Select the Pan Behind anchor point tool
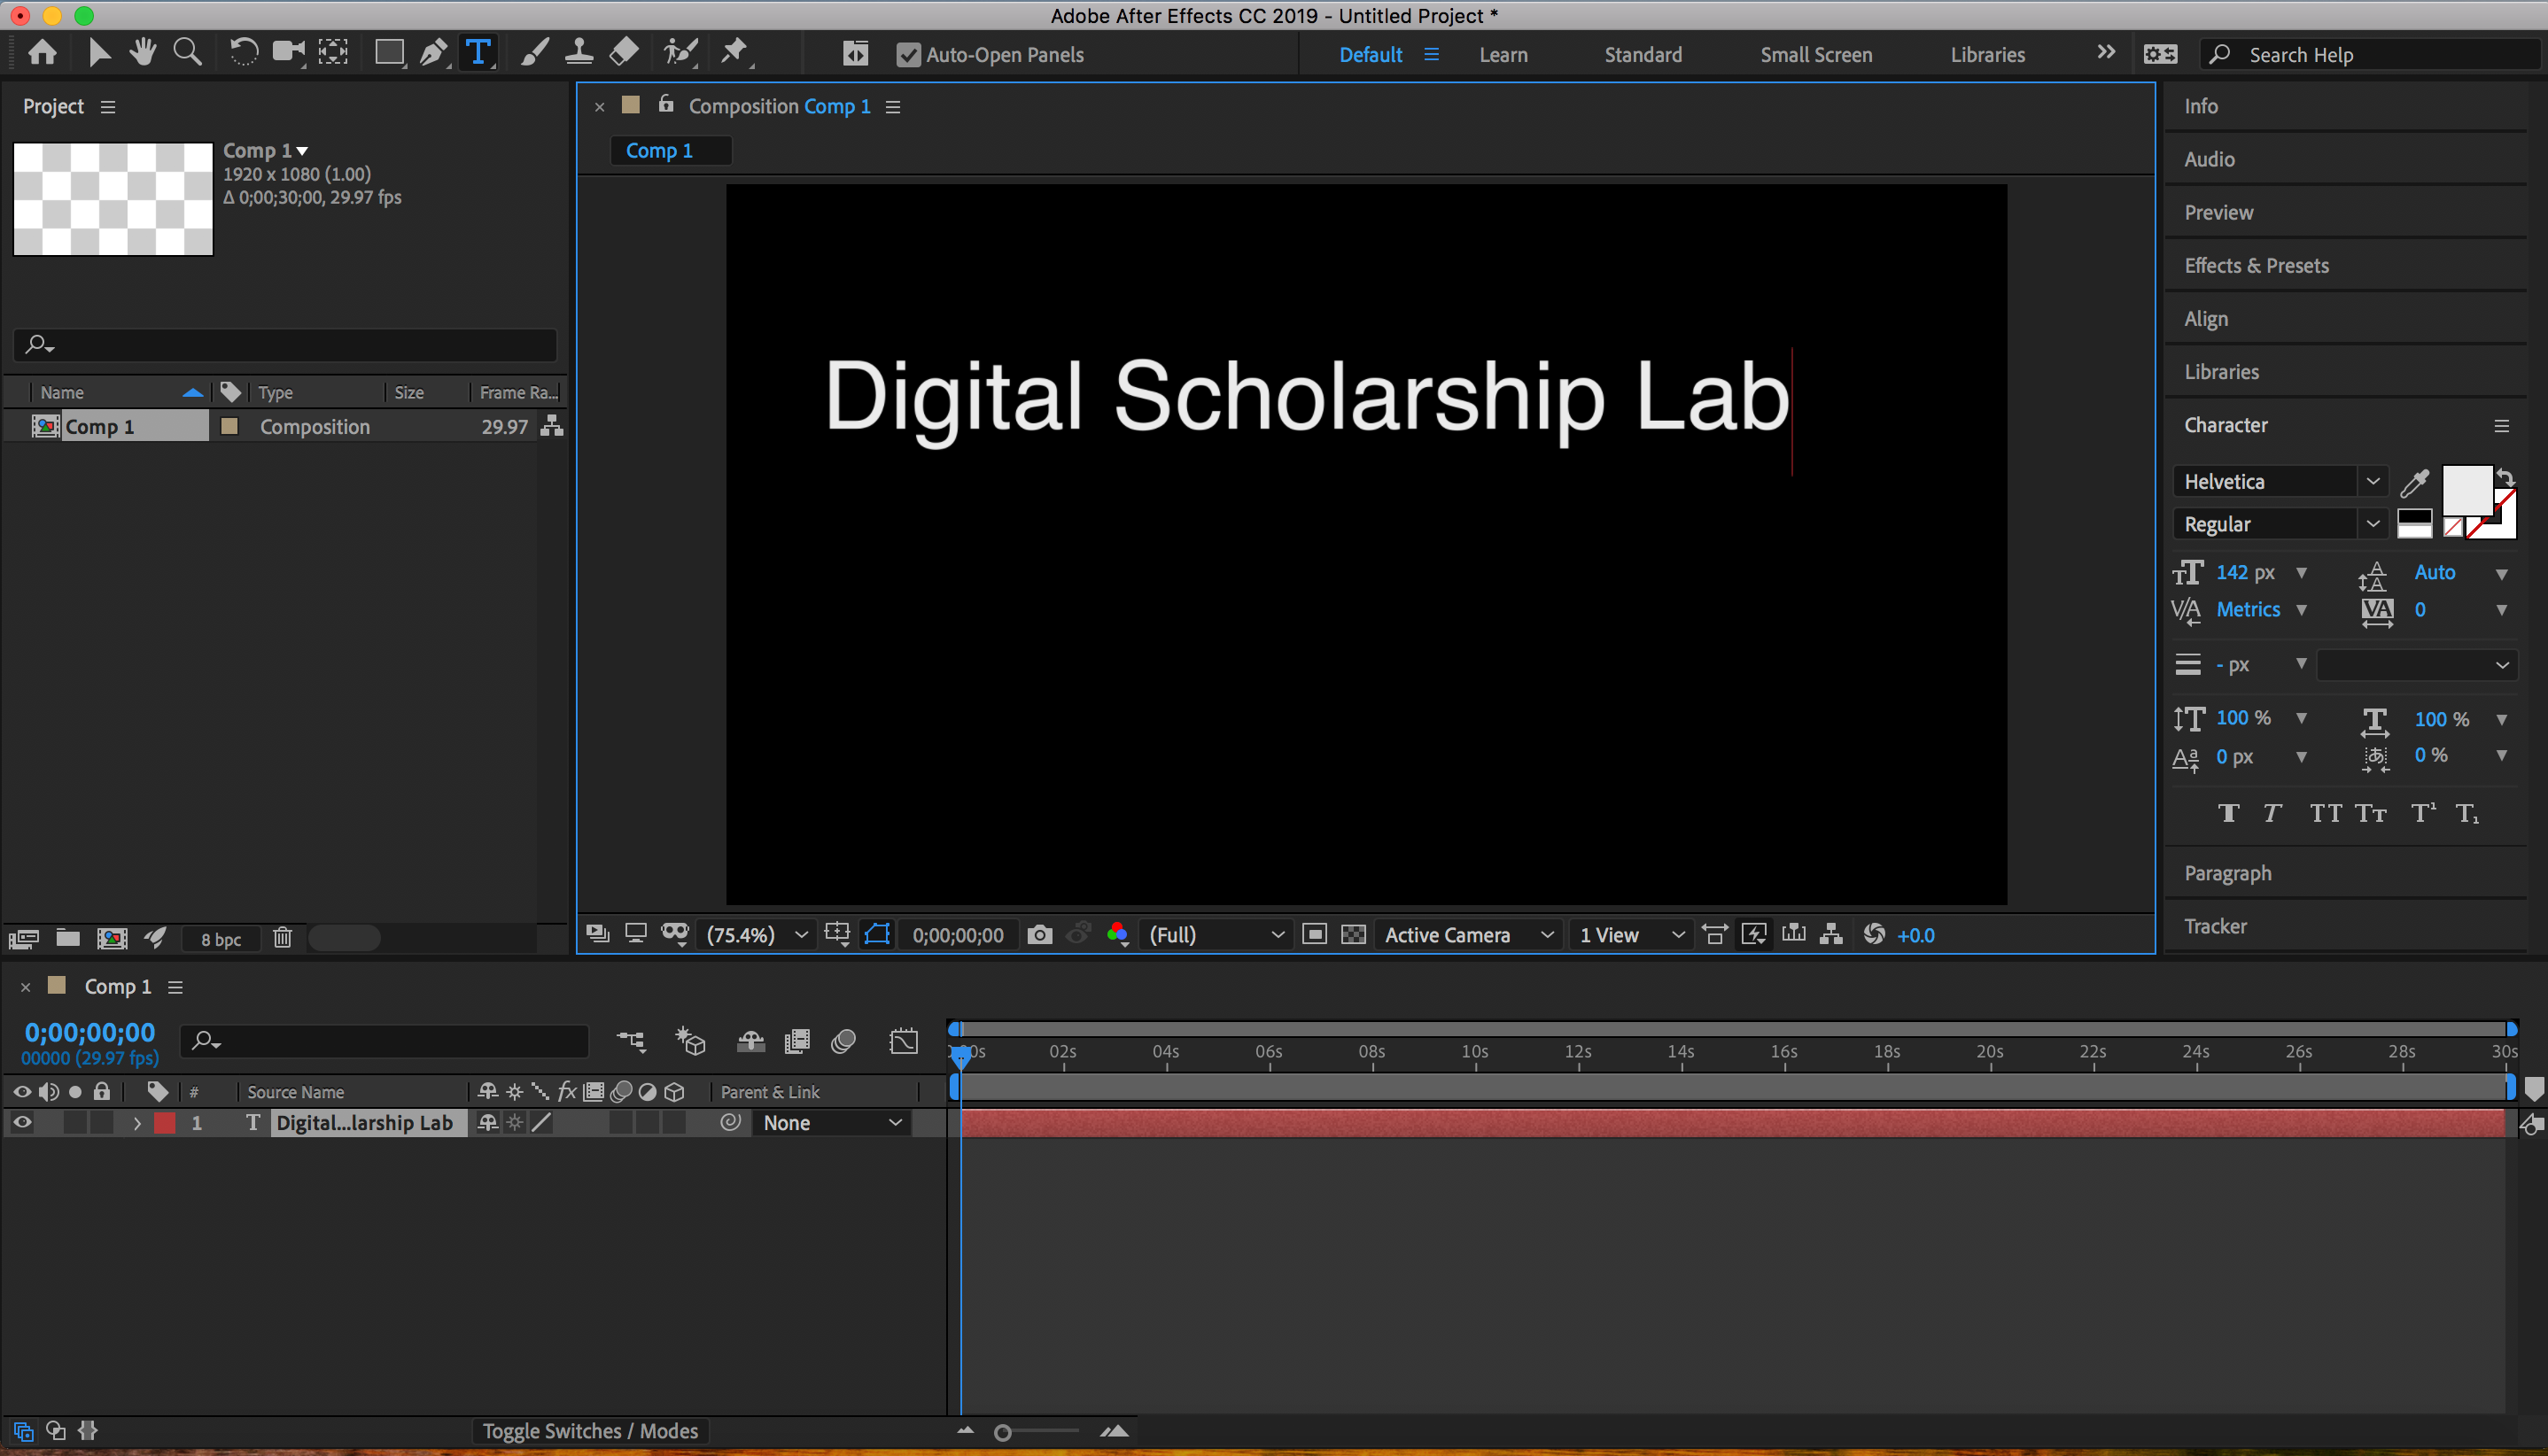The height and width of the screenshot is (1456, 2548). pyautogui.click(x=333, y=53)
